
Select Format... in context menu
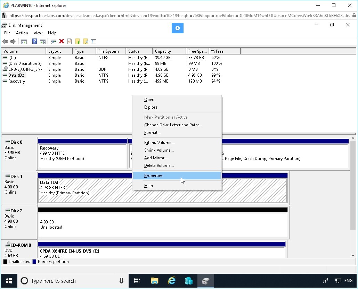click(x=177, y=133)
